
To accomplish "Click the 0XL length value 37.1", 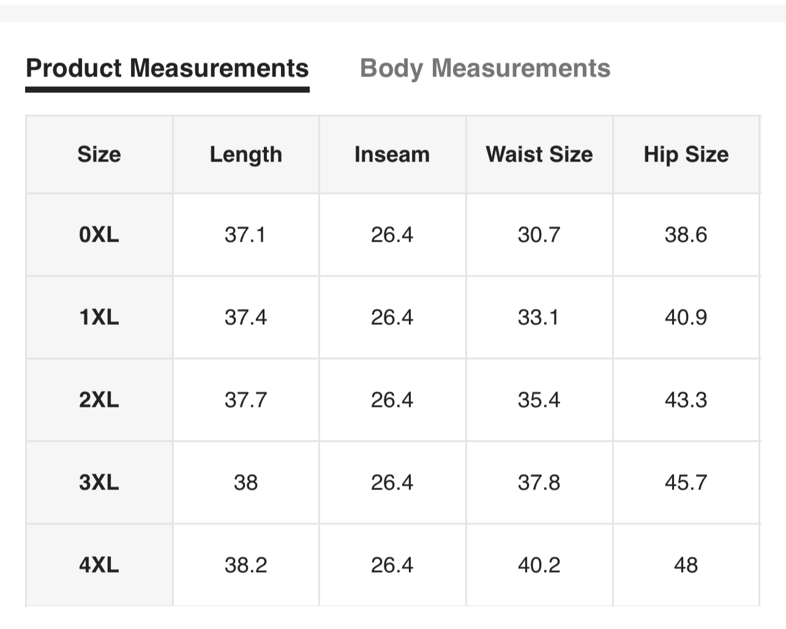I will (x=245, y=234).
